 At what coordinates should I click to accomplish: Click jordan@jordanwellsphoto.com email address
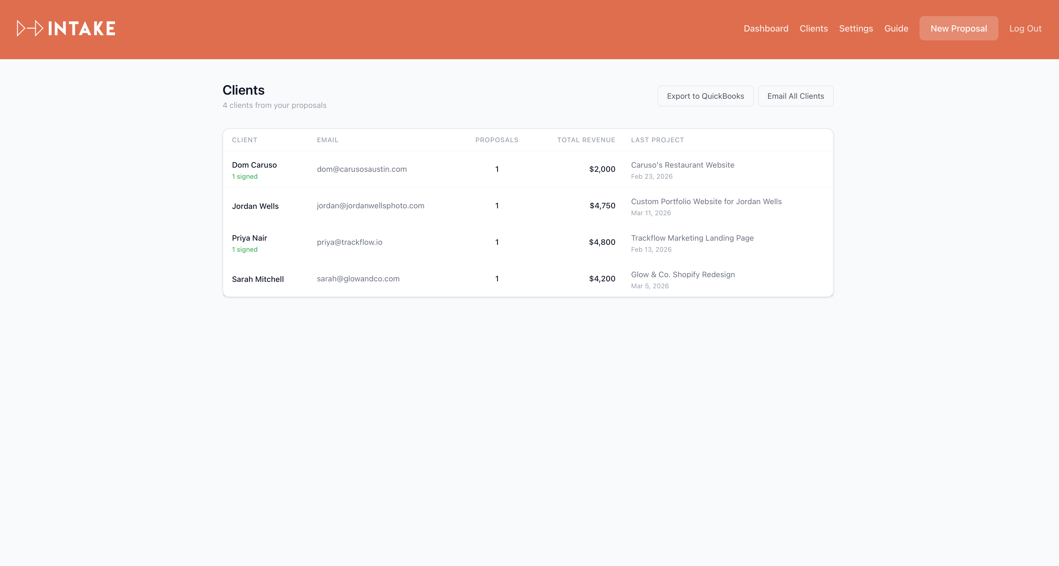point(370,206)
